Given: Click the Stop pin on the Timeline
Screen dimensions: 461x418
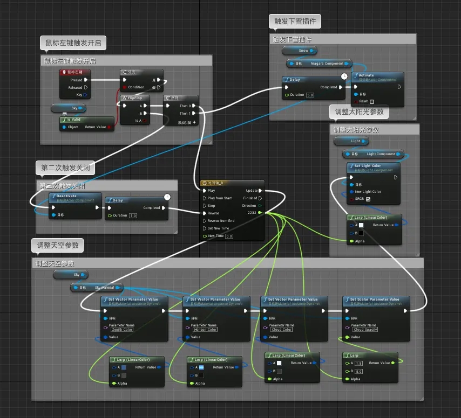Looking at the screenshot, I should pos(205,206).
